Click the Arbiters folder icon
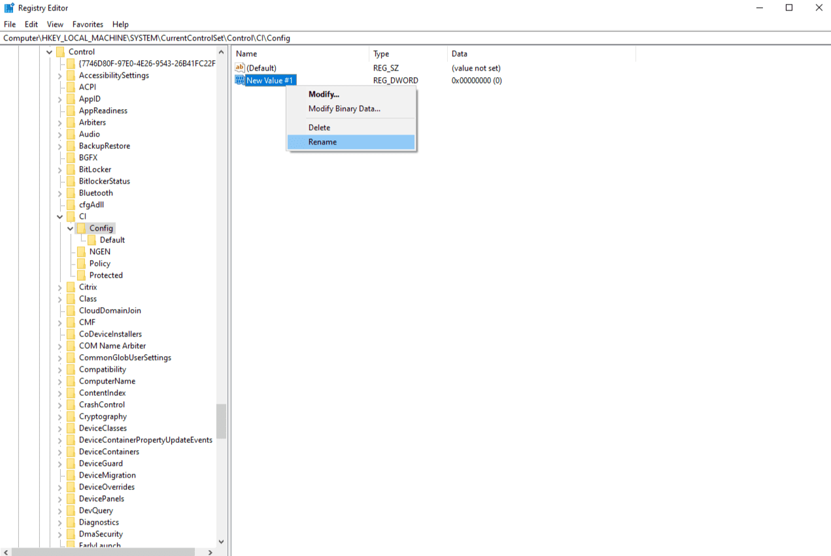Screen dimensions: 831x556 point(71,122)
